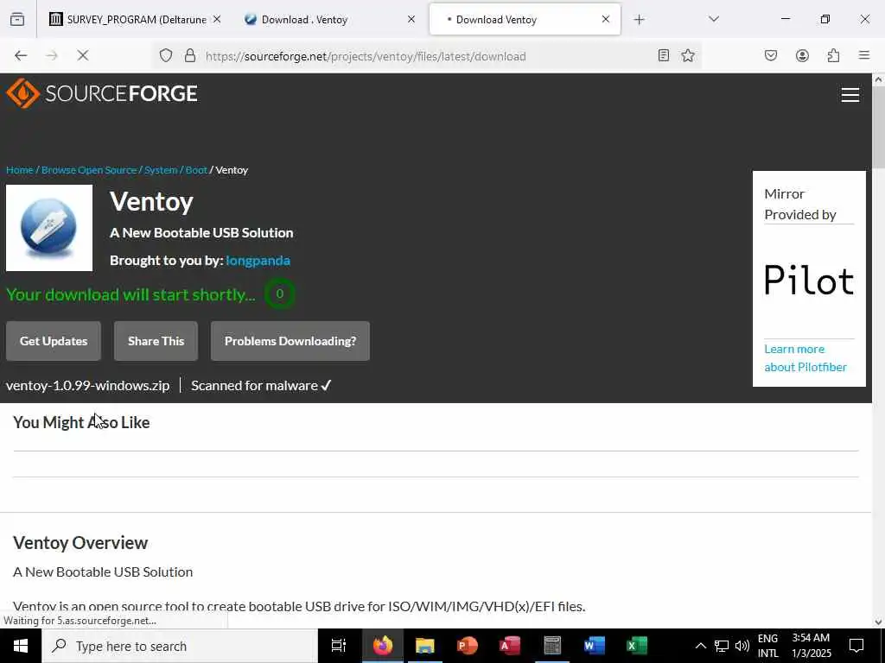
Task: Open the Boot breadcrumb link
Action: [x=196, y=170]
